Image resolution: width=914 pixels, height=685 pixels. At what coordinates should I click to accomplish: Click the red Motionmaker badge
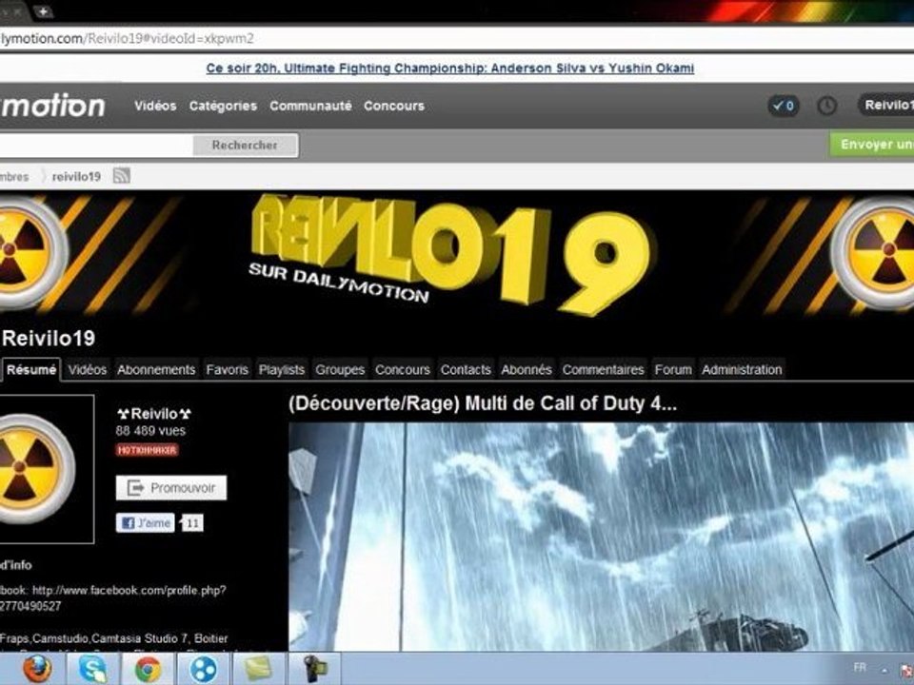coord(147,450)
